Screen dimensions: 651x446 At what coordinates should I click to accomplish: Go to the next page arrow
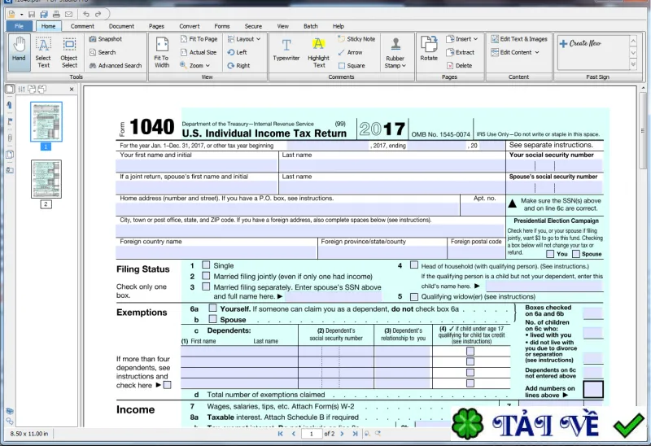(x=342, y=434)
